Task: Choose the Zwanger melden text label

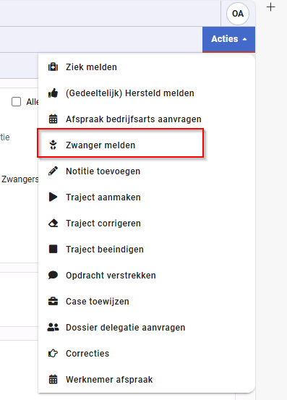Action: click(x=100, y=145)
